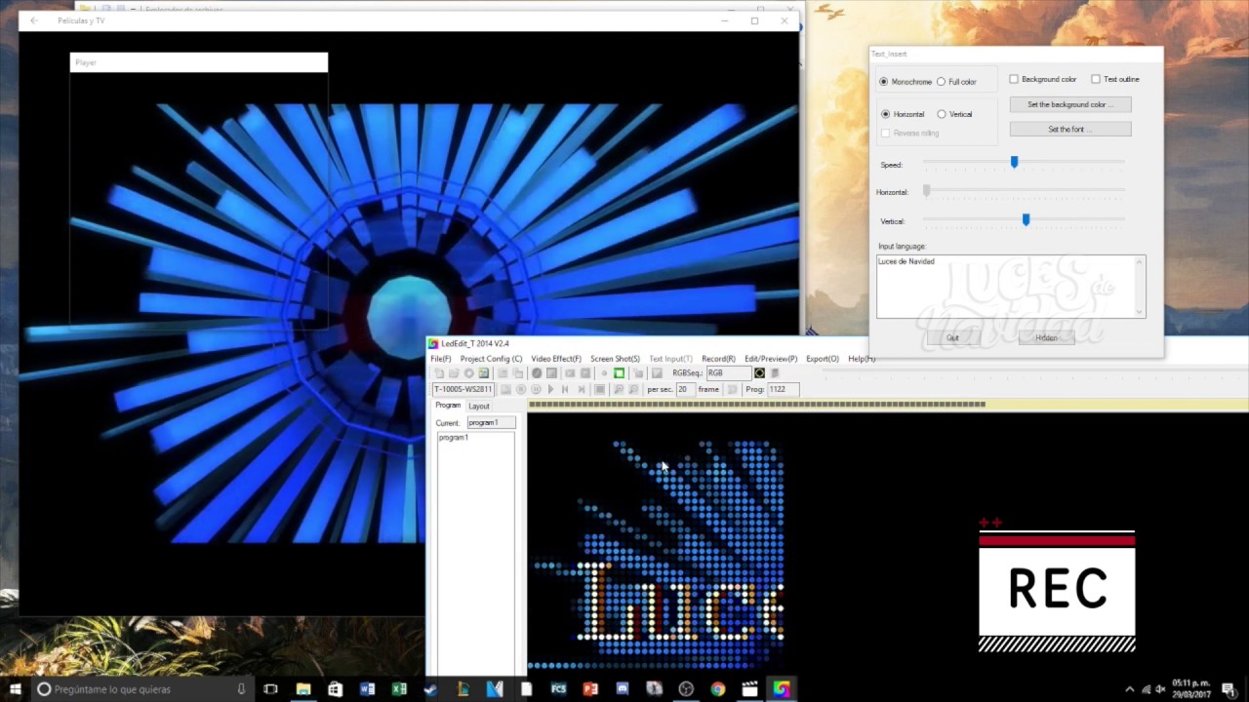Screen dimensions: 1249x702
Task: Switch to the Layout tab
Action: click(479, 406)
